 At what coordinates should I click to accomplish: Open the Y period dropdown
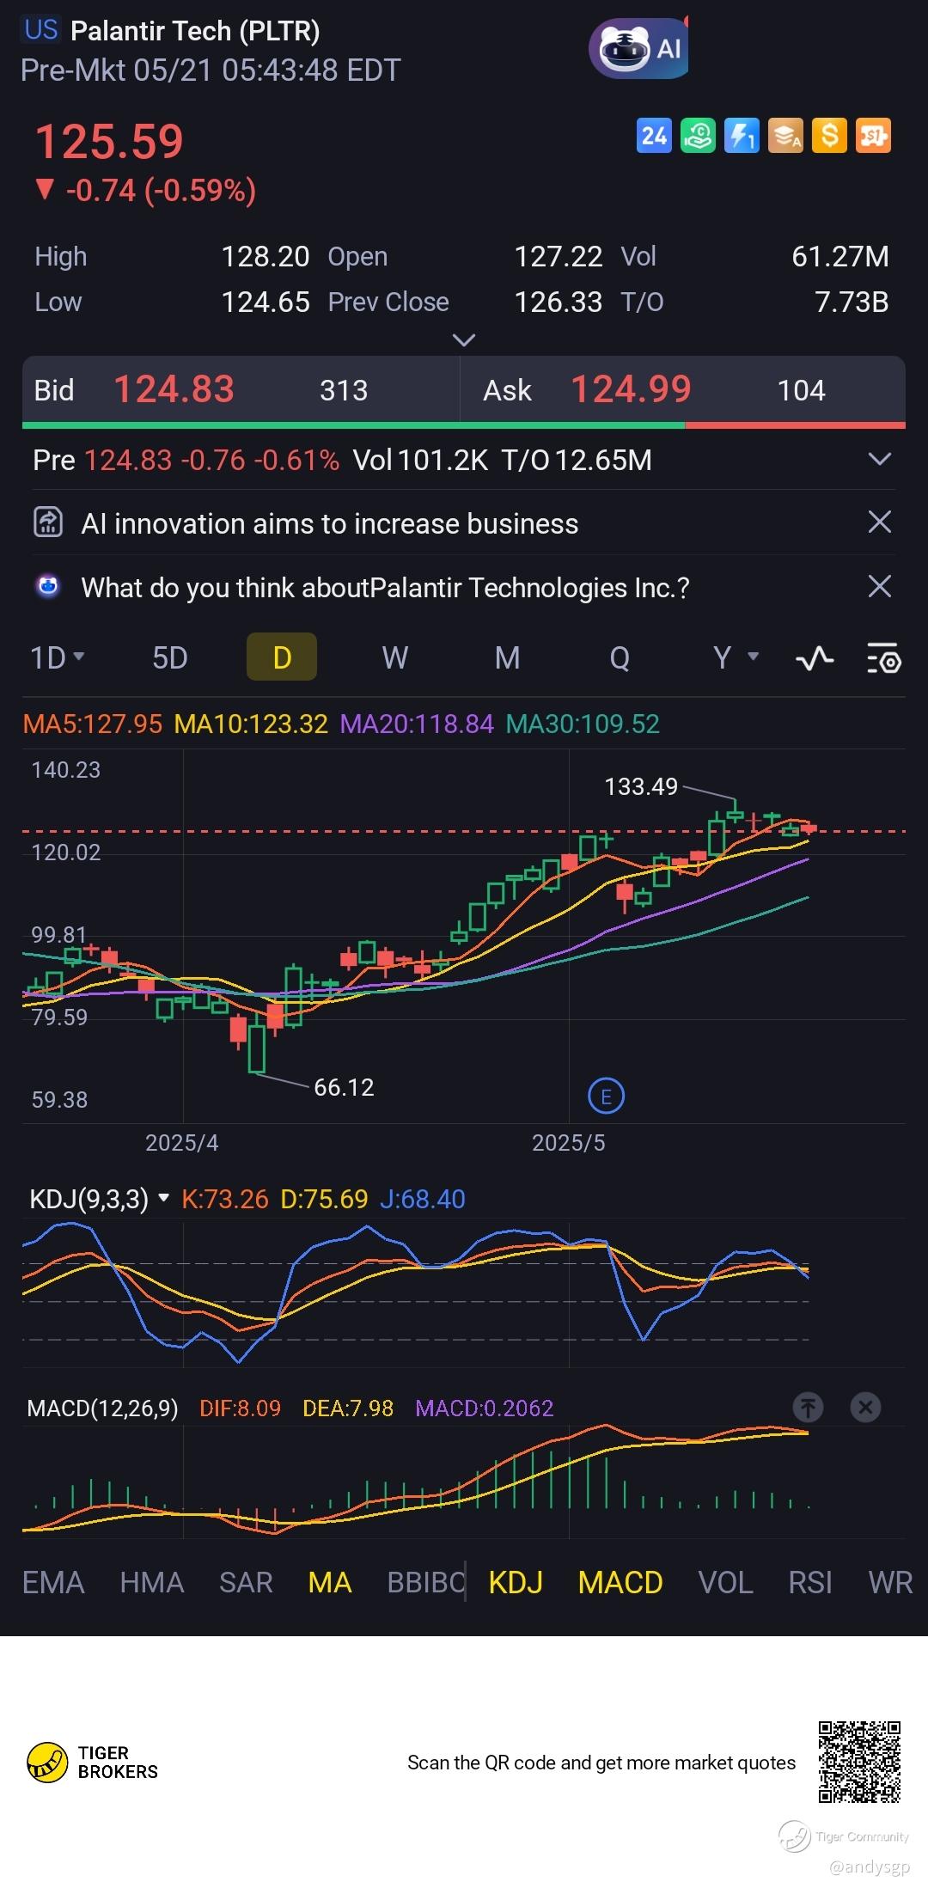click(736, 658)
